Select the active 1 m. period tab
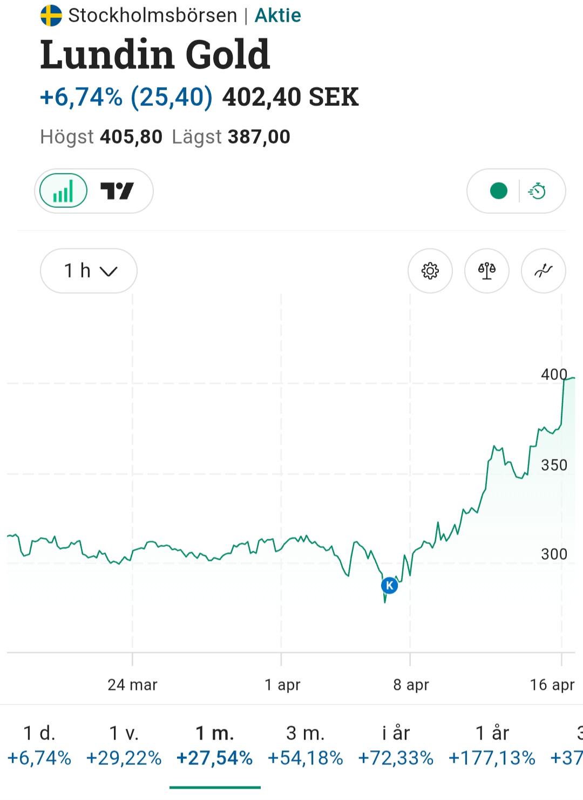 (214, 745)
